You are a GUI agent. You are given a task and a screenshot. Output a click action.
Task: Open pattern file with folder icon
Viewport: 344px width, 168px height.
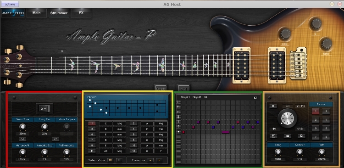(287, 136)
